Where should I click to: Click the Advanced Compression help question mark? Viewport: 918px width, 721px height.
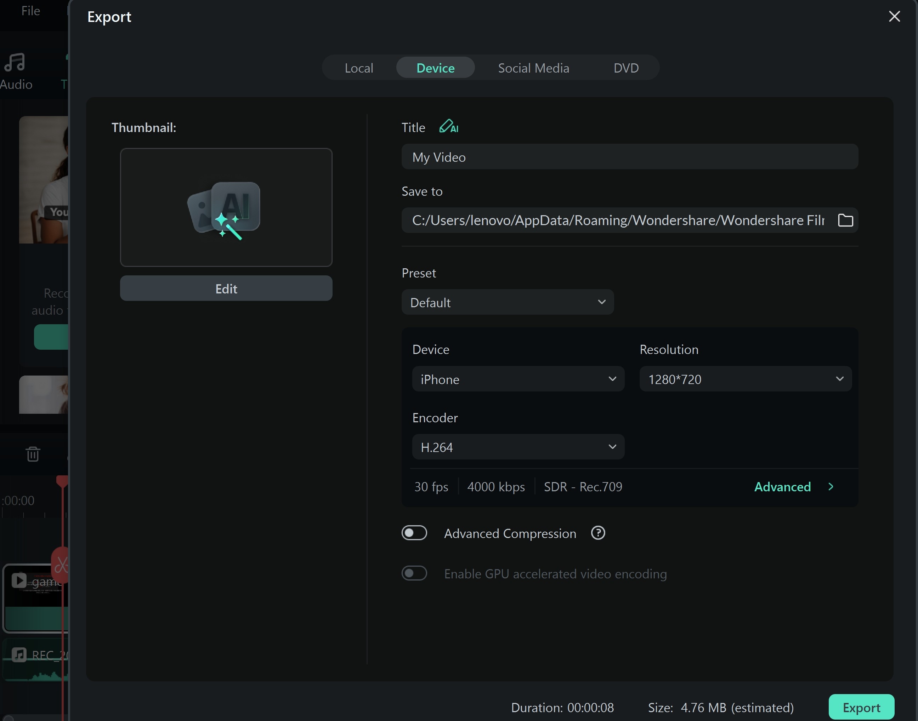click(x=598, y=533)
